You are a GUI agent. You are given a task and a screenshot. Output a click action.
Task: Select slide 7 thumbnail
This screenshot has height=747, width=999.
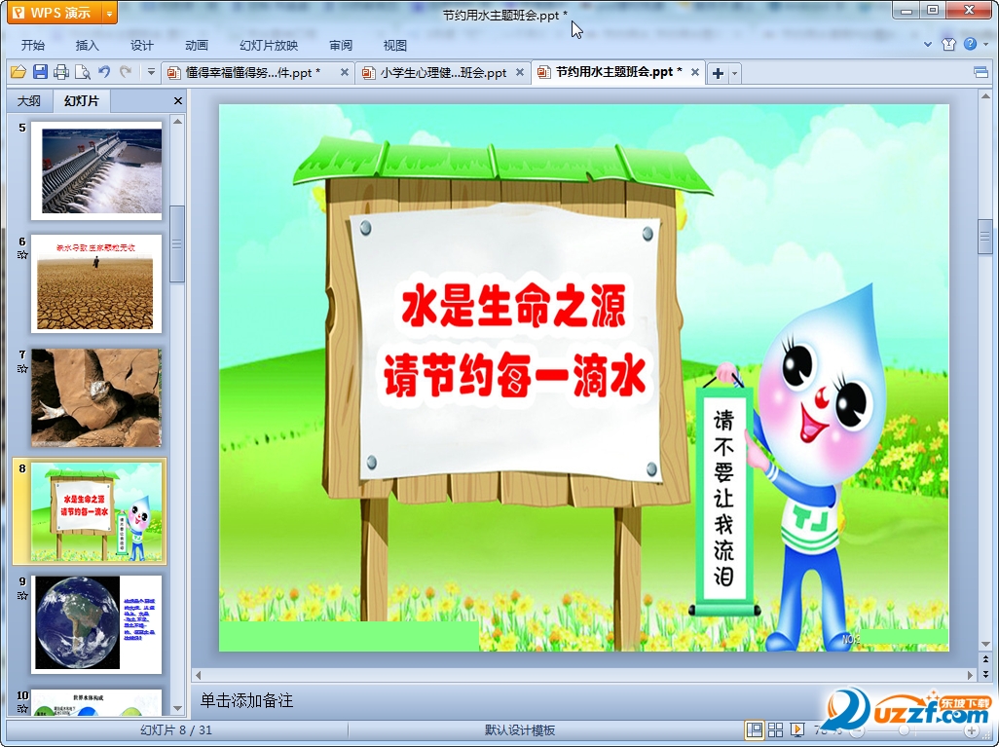coord(96,397)
